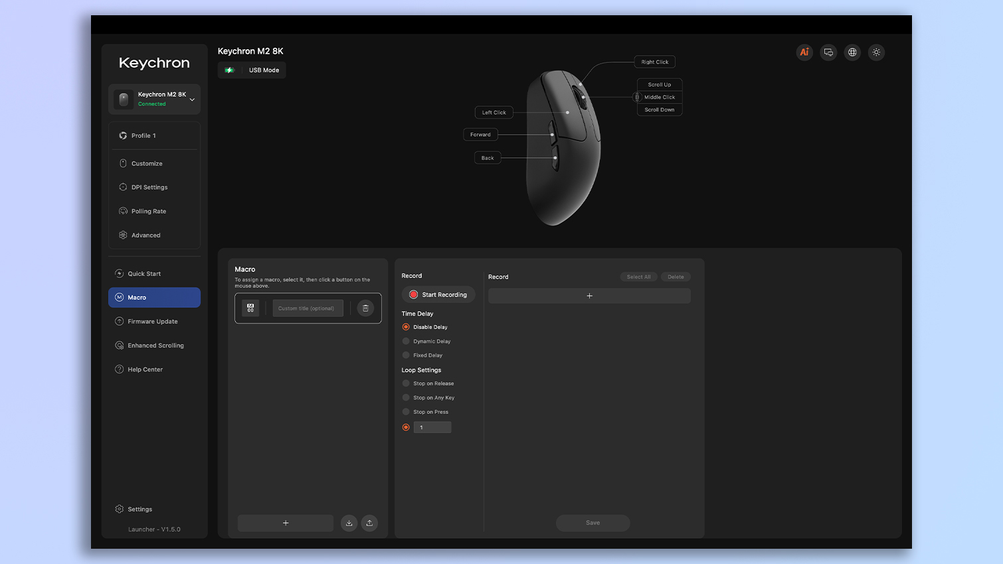The image size is (1003, 564).
Task: Add a new macro with plus button
Action: [x=286, y=523]
